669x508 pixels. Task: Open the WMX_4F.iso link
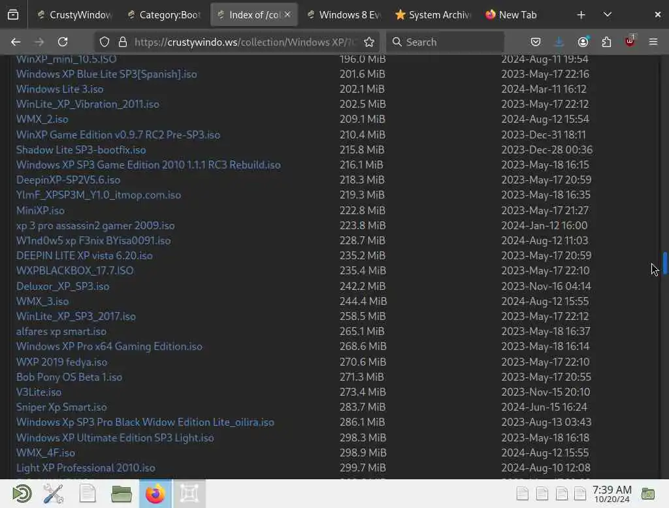(x=46, y=452)
